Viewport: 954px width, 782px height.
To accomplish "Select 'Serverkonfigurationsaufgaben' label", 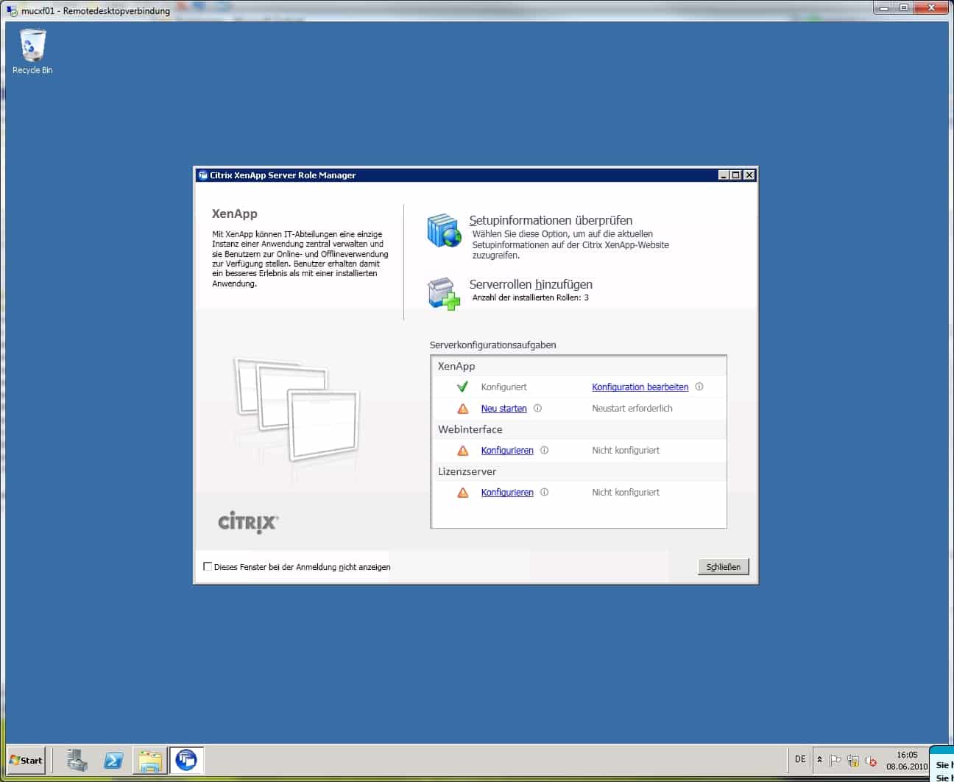I will tap(492, 345).
